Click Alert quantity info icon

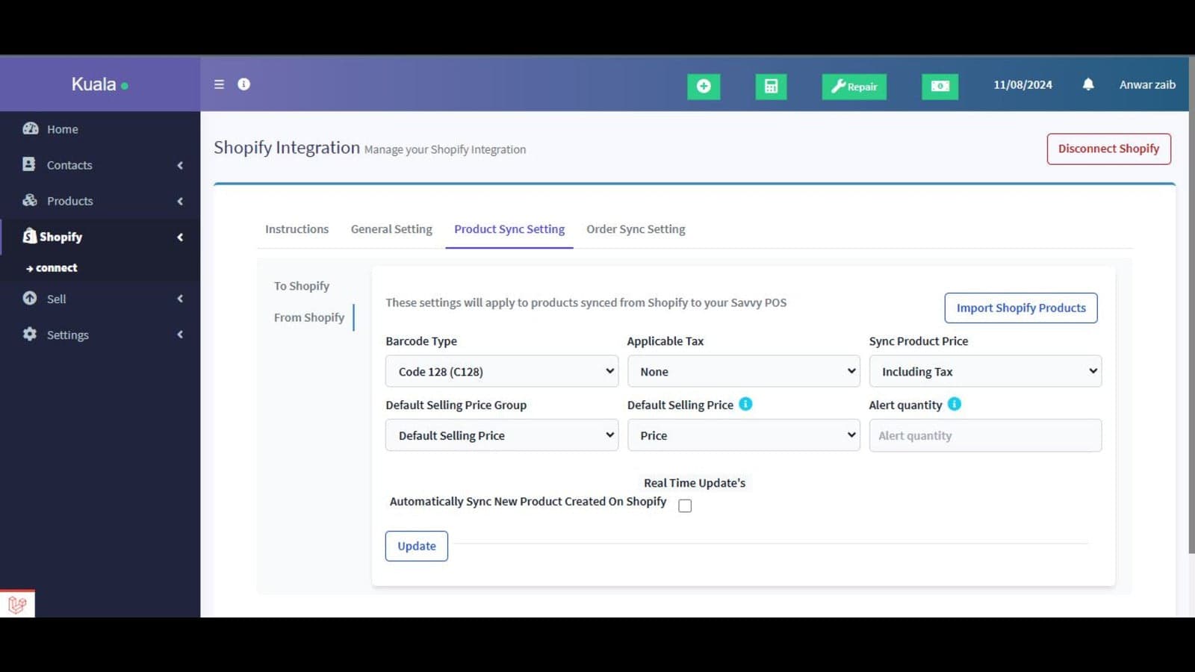click(954, 404)
